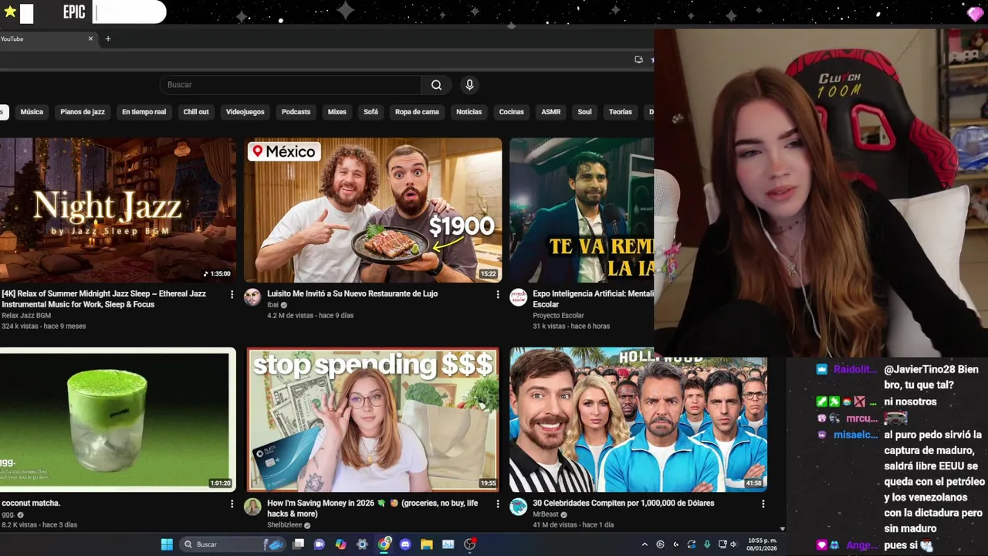Select the Noticias filter chip
The height and width of the screenshot is (556, 988).
click(469, 112)
